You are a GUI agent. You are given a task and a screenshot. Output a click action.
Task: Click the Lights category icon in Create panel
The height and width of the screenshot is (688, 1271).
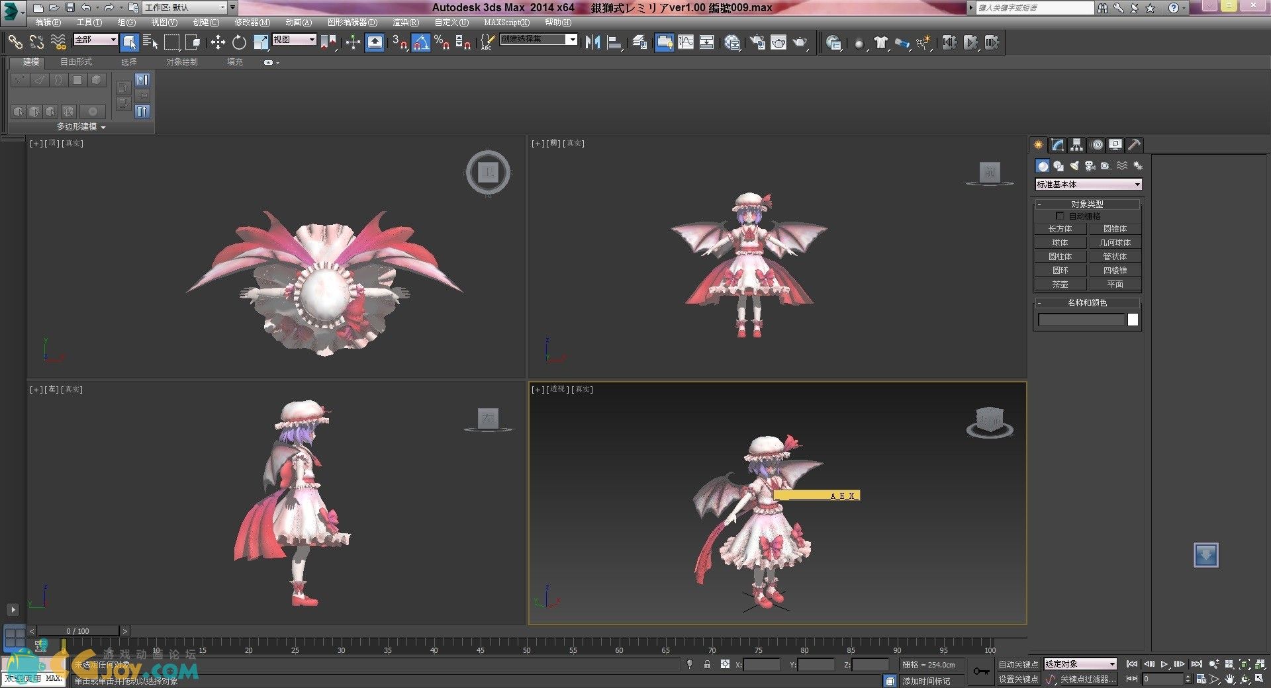click(1074, 166)
